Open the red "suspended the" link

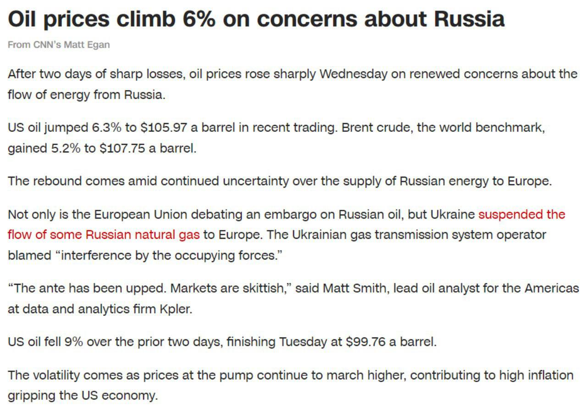click(521, 214)
